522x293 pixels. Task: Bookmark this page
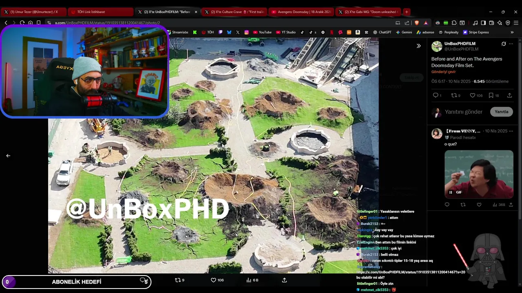click(38, 23)
